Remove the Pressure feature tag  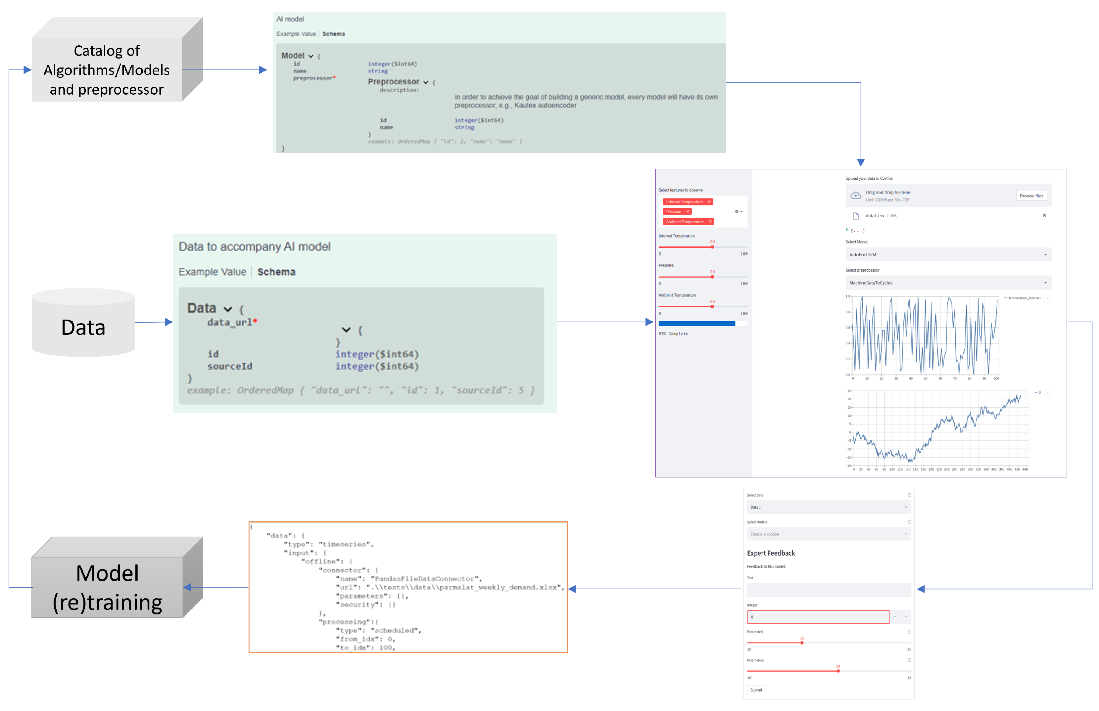point(688,211)
